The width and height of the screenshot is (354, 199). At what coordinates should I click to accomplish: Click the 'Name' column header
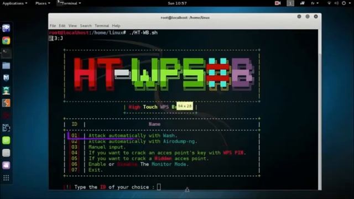coord(154,124)
